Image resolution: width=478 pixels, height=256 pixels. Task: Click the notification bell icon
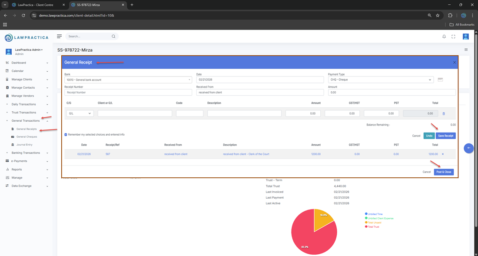coord(444,37)
